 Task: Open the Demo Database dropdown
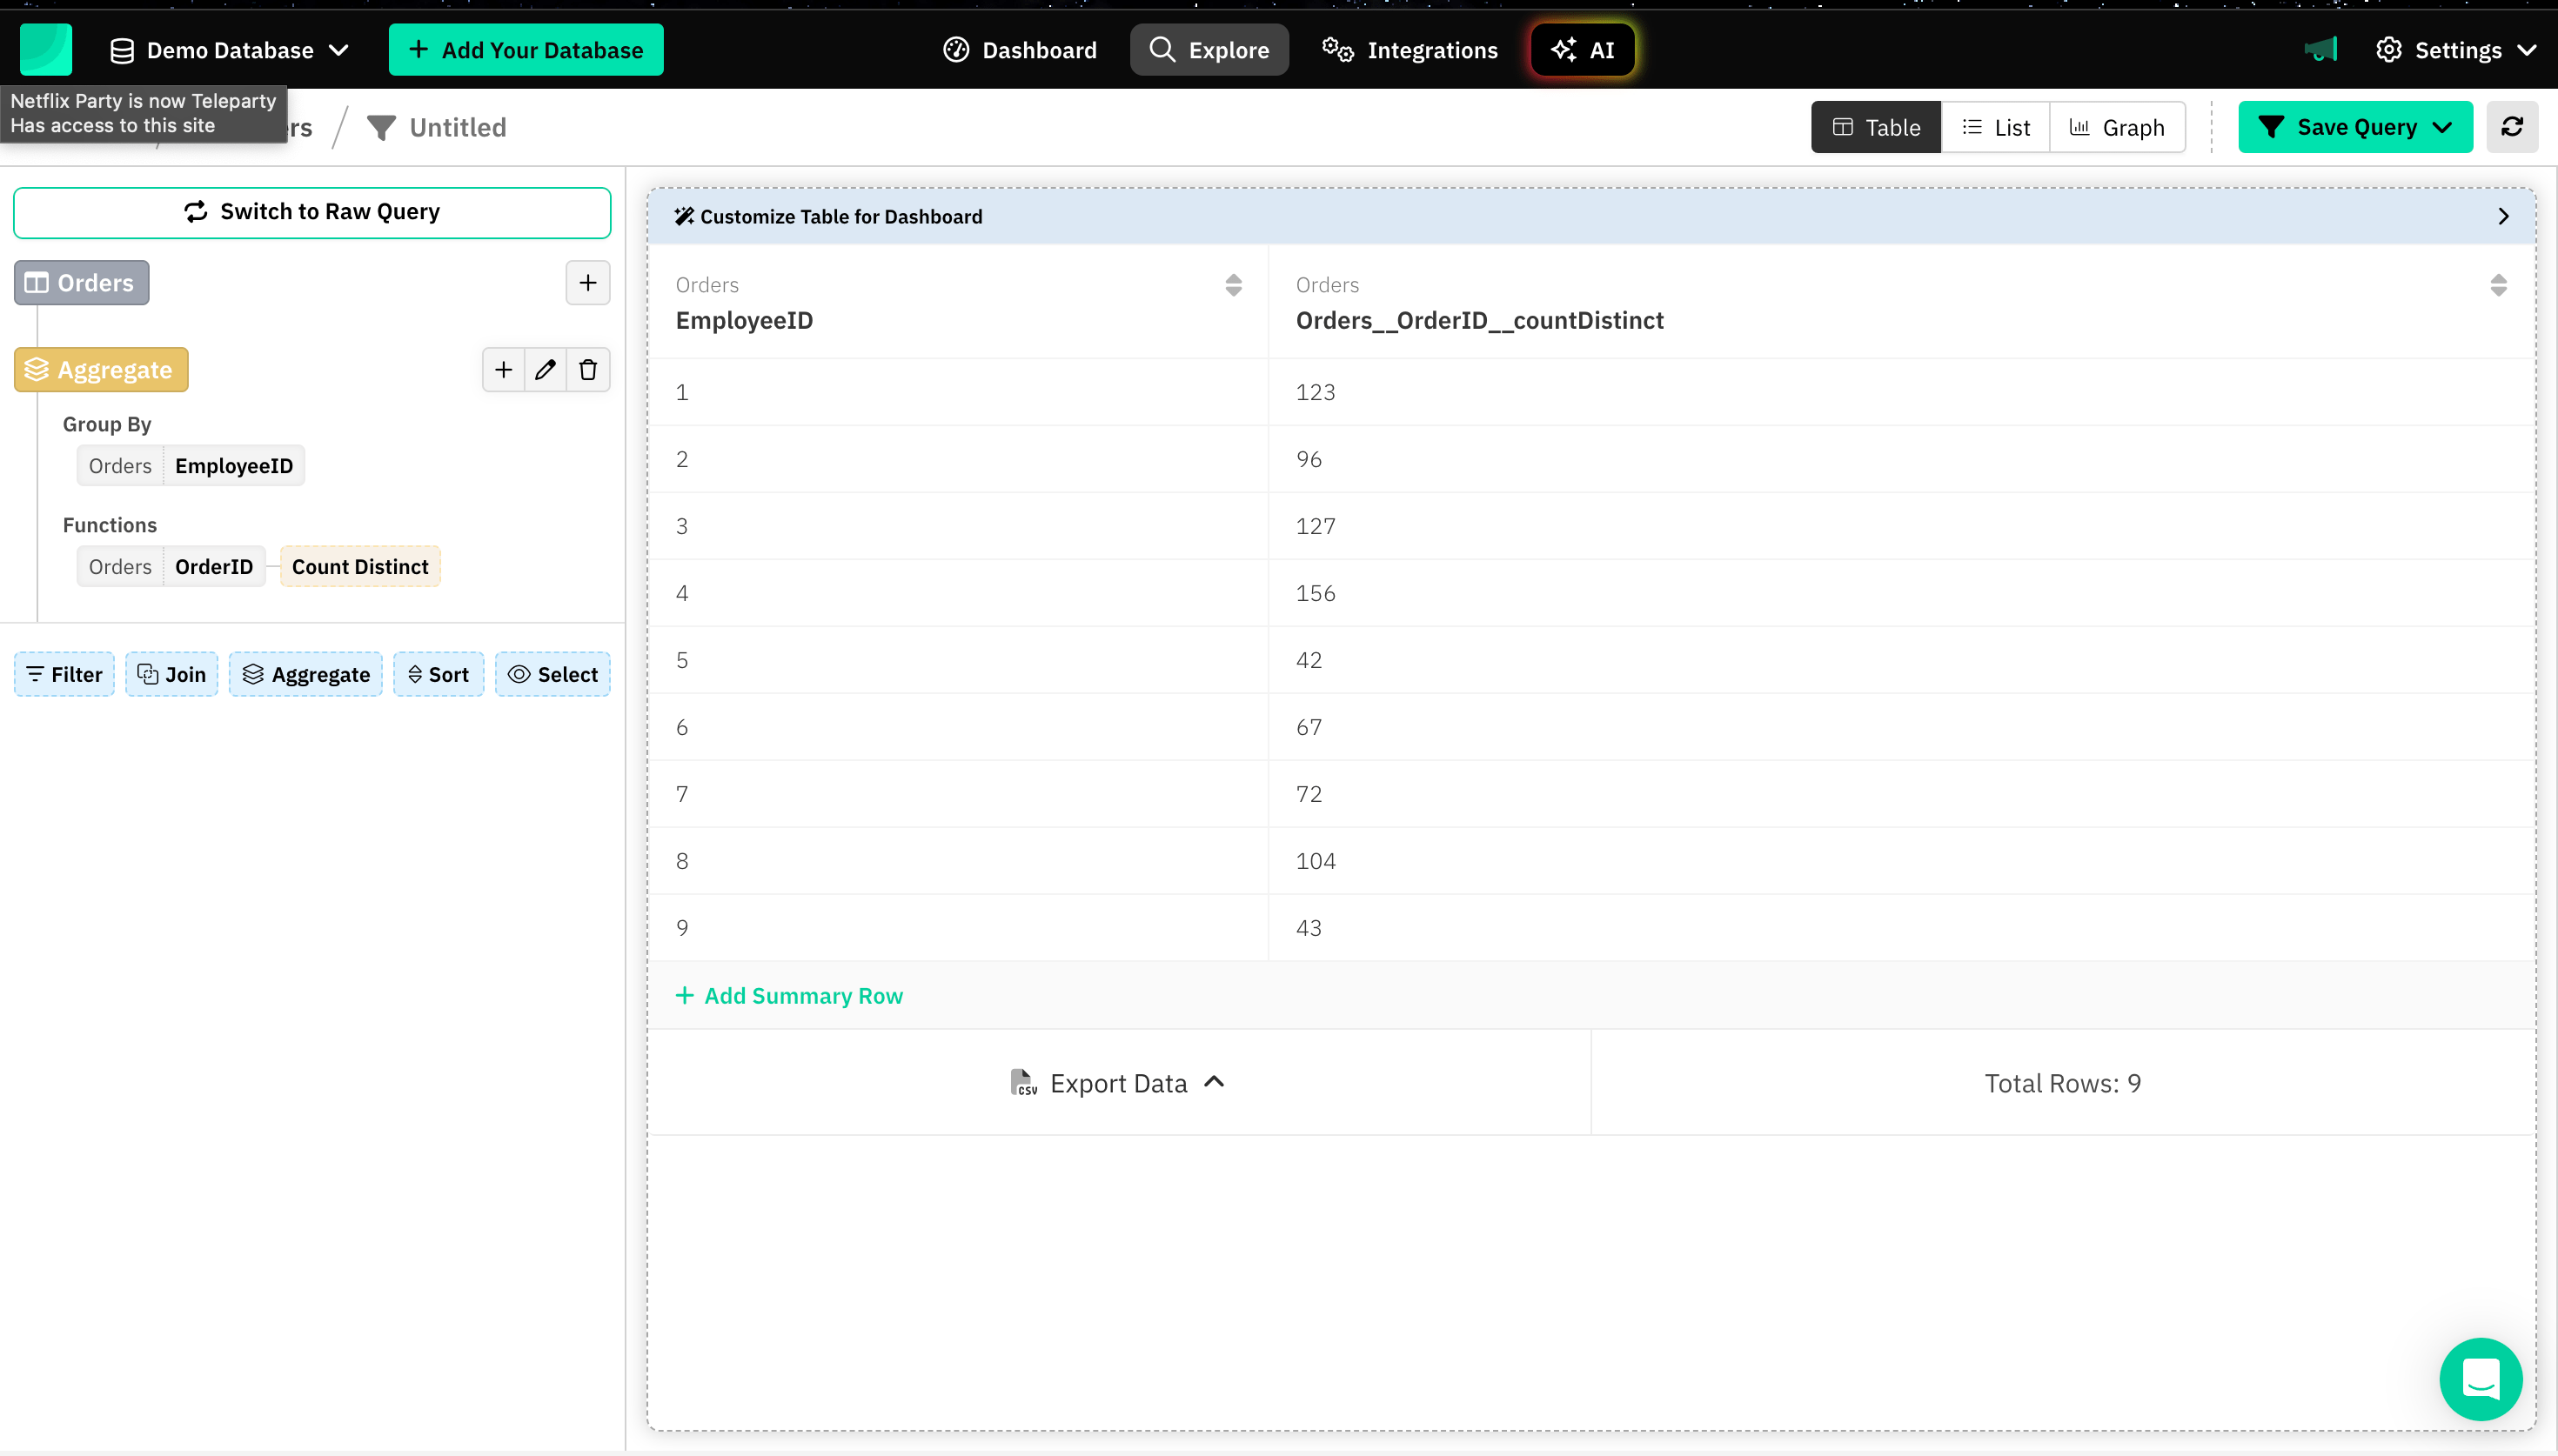(230, 50)
